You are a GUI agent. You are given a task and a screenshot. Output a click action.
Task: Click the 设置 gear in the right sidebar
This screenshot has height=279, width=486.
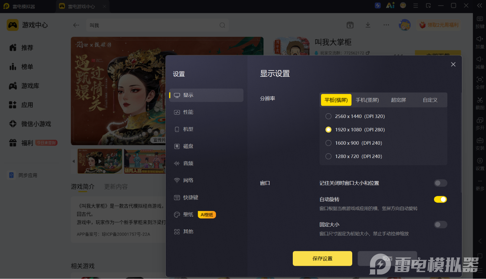(x=480, y=161)
